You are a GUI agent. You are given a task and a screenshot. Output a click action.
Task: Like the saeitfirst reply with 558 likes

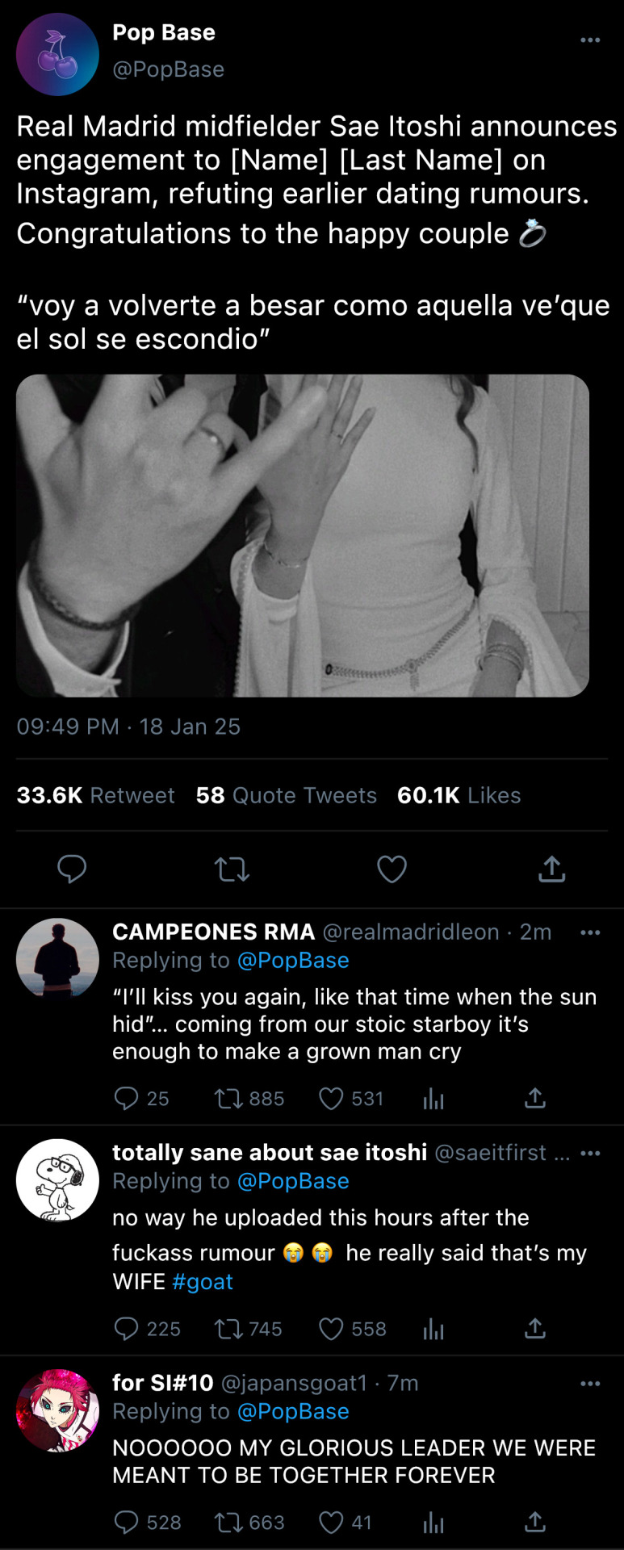331,1329
